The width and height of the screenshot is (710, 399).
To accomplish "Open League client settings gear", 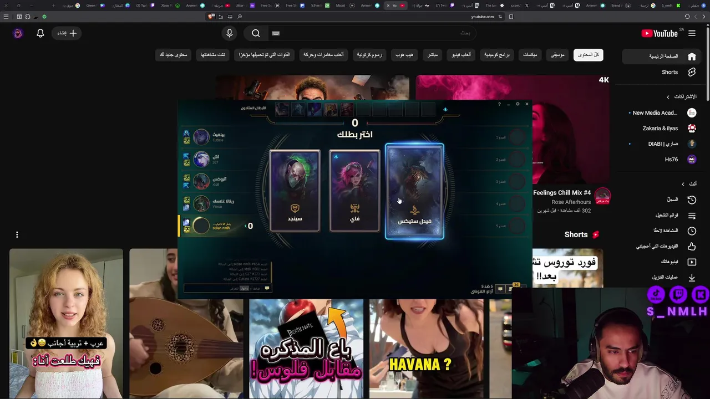I will [x=518, y=104].
